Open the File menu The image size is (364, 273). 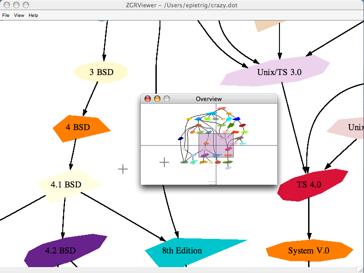6,15
